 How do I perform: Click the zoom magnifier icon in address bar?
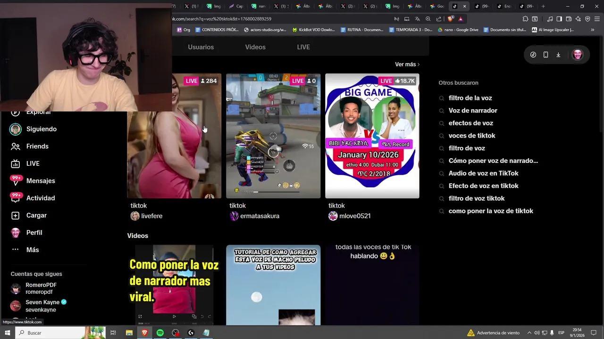pos(428,19)
